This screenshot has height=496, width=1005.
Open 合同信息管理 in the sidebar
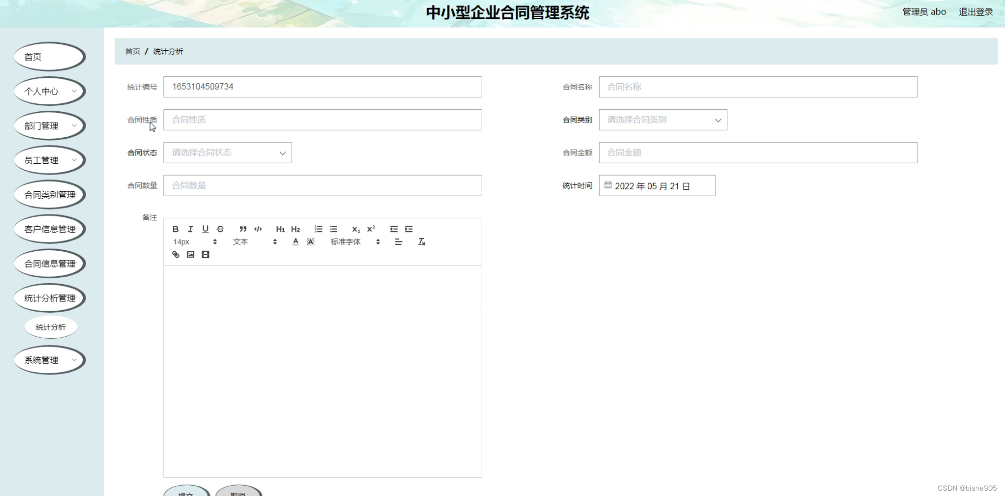[x=49, y=263]
